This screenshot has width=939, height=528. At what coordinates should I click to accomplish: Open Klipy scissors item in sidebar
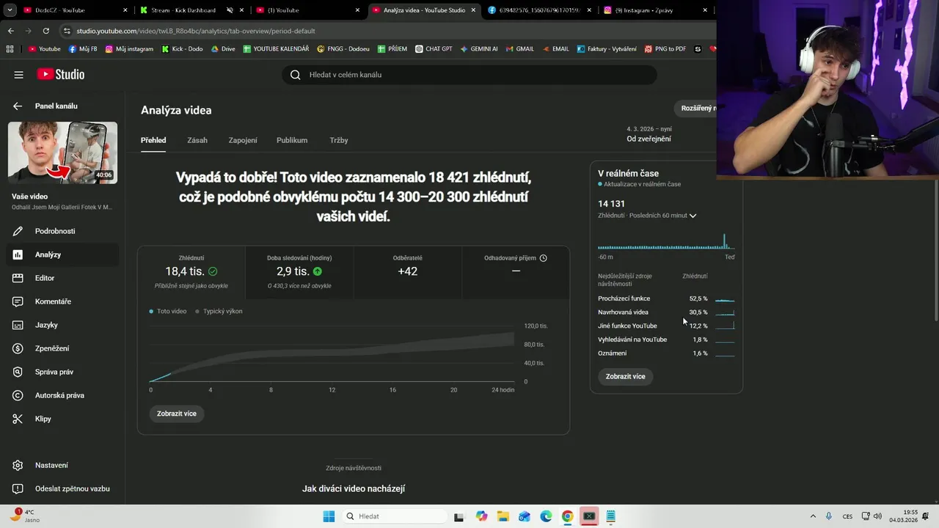62,419
